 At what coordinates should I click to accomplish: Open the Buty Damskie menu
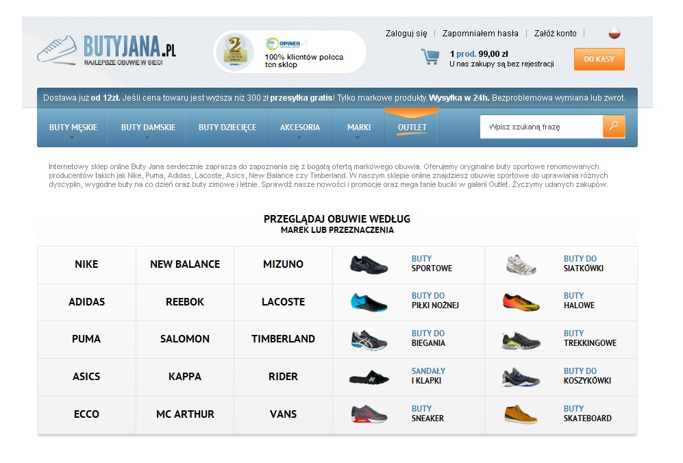[x=148, y=127]
